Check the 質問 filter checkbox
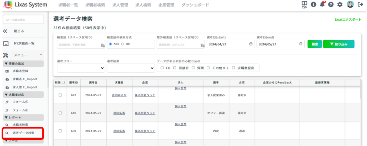 click(193, 68)
